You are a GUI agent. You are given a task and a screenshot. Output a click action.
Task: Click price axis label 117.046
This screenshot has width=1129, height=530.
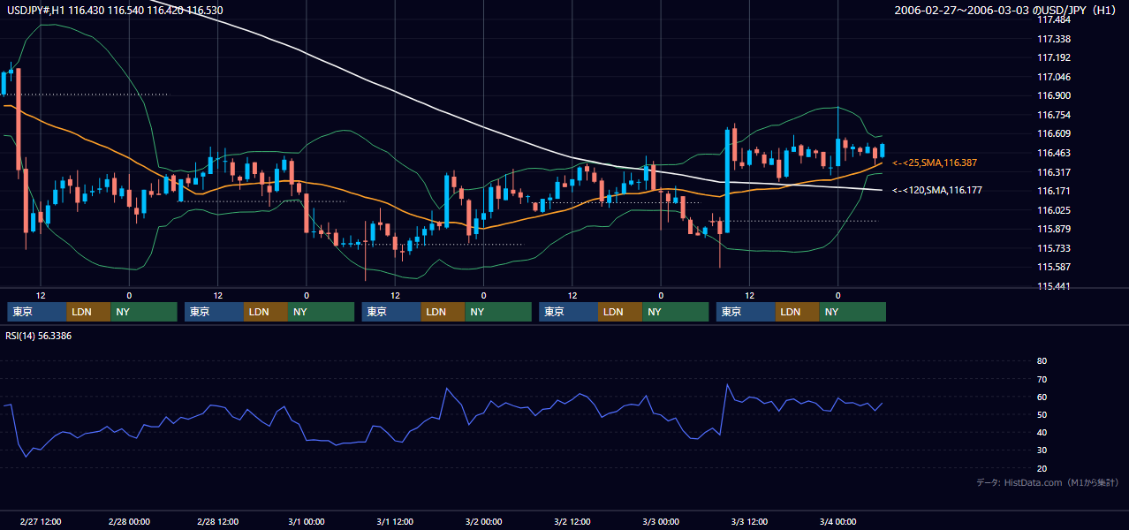[1054, 77]
